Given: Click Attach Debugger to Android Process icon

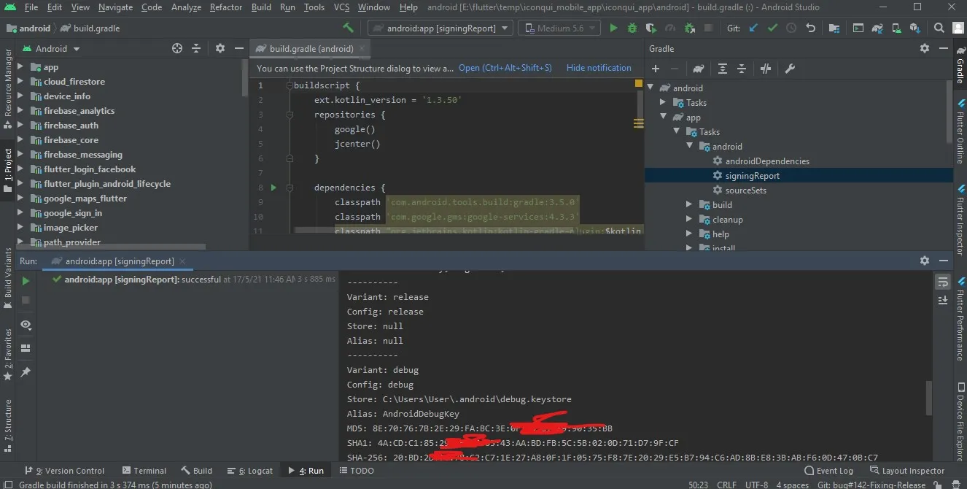Looking at the screenshot, I should (x=689, y=28).
